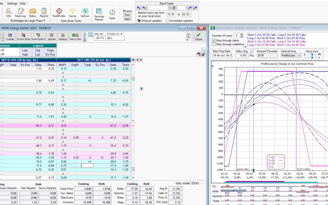
Task: Open the Reports tool
Action: 44,12
